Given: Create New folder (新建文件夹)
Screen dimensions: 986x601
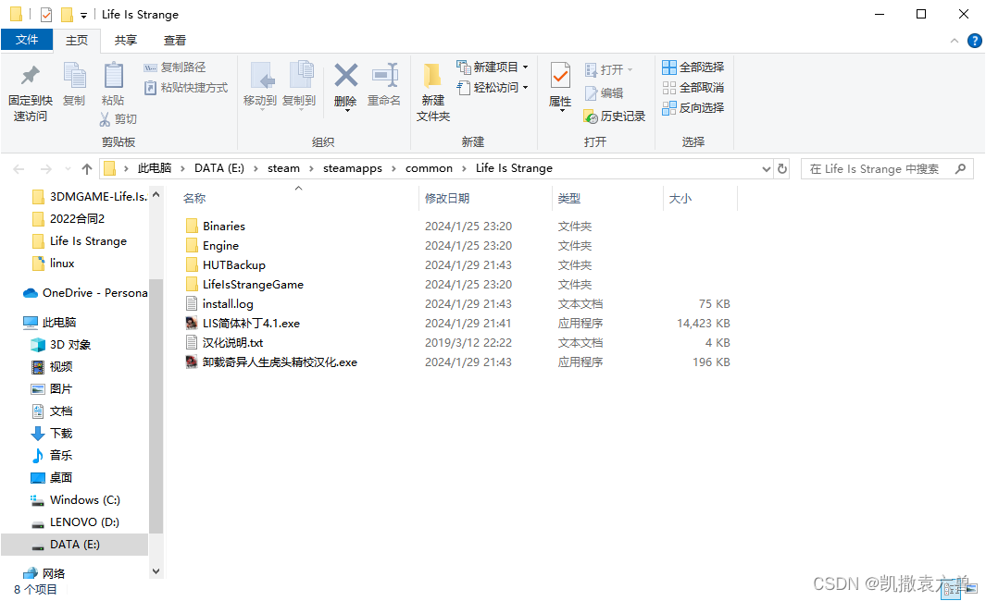Looking at the screenshot, I should (x=432, y=92).
